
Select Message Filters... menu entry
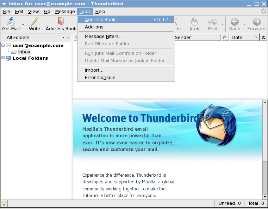click(x=126, y=36)
